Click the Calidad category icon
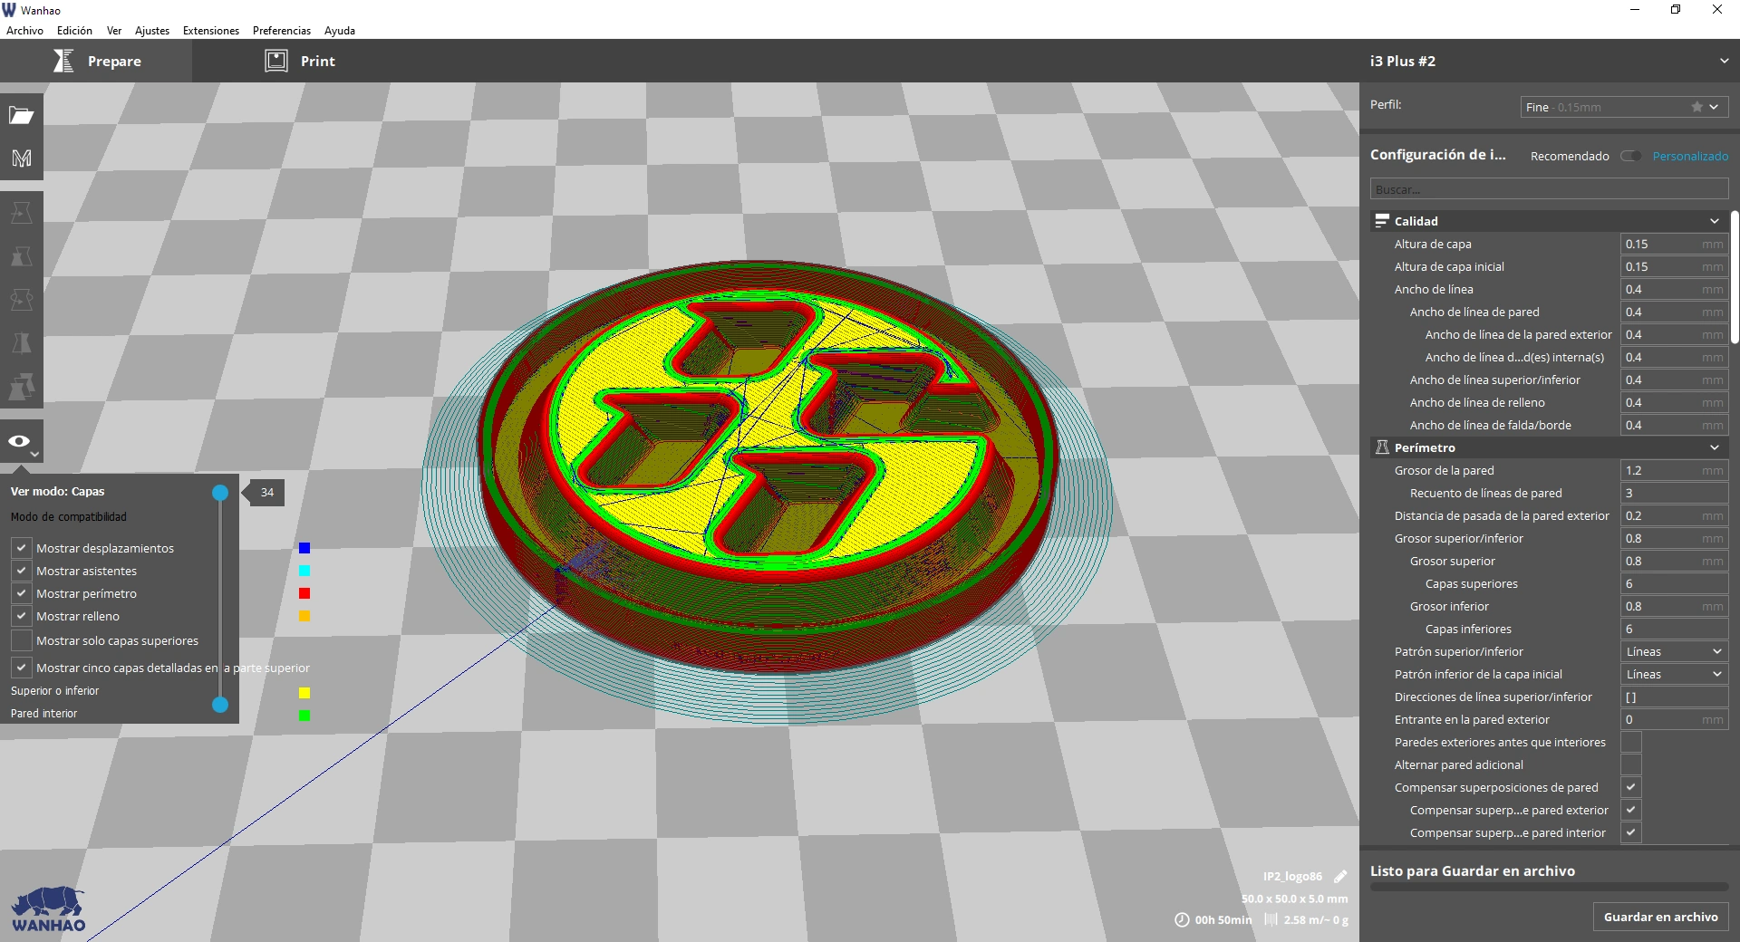Image resolution: width=1740 pixels, height=942 pixels. (1382, 220)
